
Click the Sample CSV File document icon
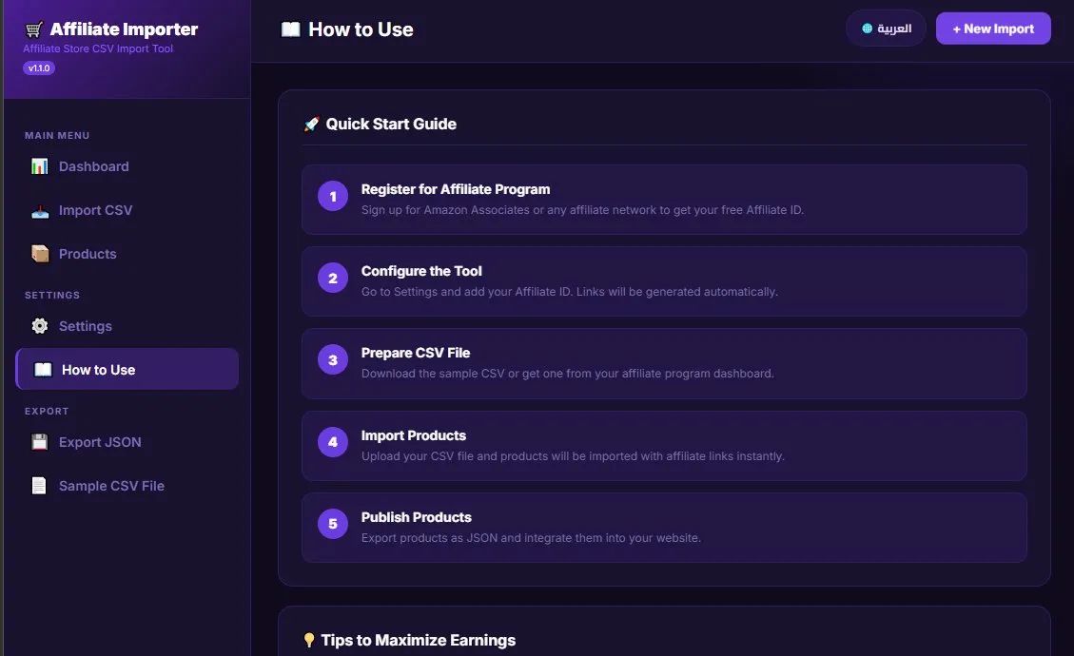[39, 486]
